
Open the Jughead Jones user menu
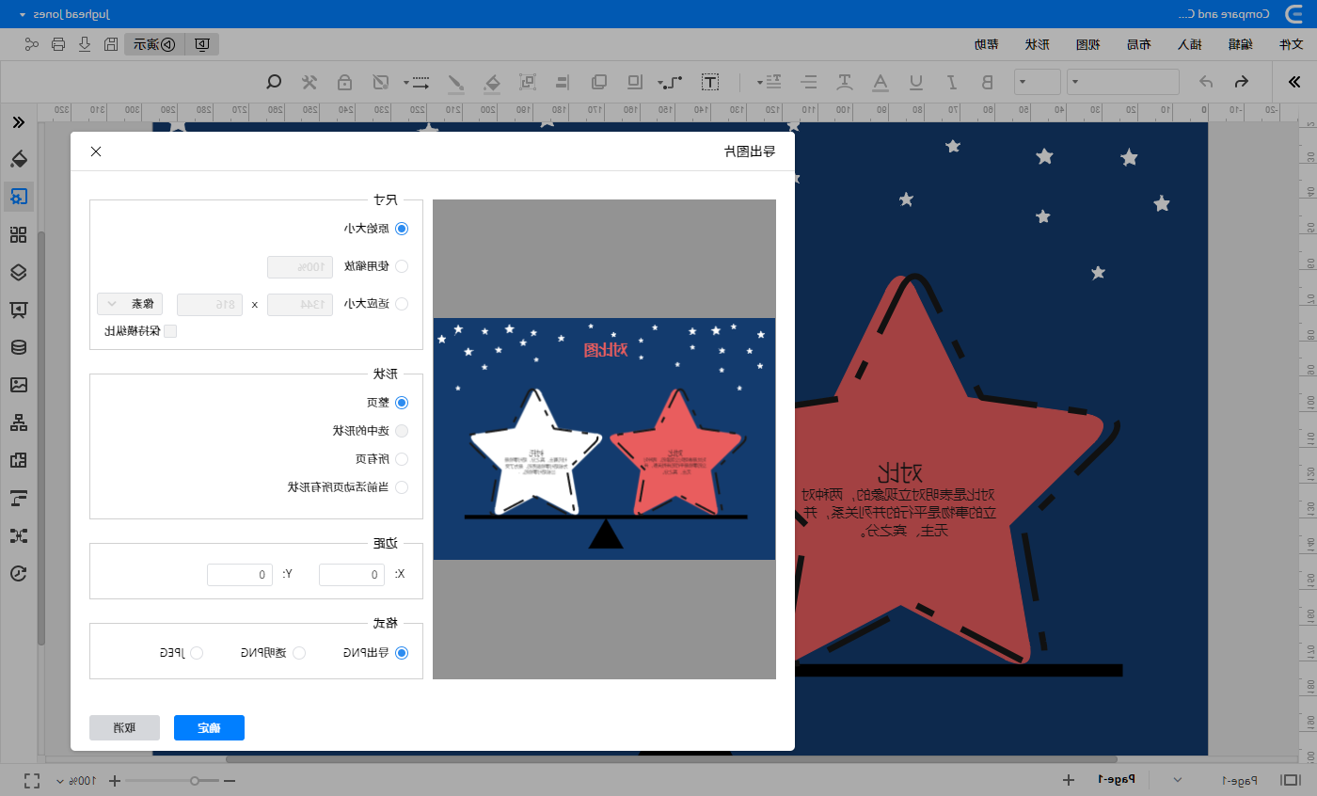(64, 14)
